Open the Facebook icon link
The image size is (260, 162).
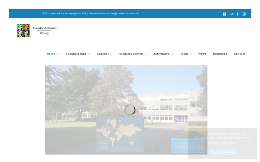237,14
